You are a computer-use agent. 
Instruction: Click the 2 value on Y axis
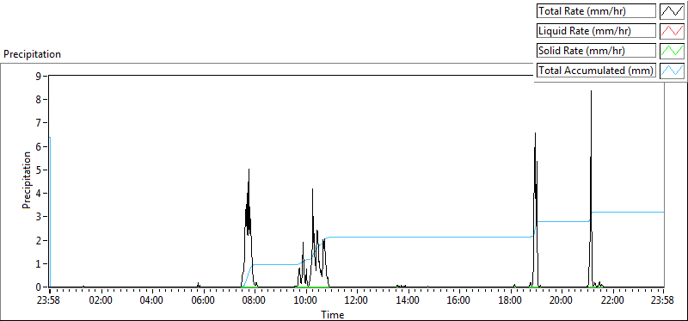click(39, 240)
